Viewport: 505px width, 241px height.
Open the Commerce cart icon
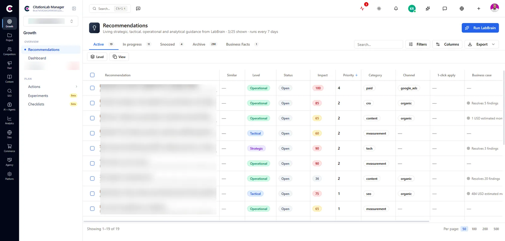point(9,148)
